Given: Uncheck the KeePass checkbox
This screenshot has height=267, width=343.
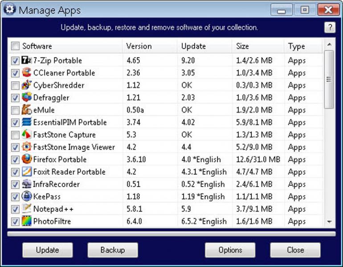Looking at the screenshot, I should pyautogui.click(x=15, y=197).
